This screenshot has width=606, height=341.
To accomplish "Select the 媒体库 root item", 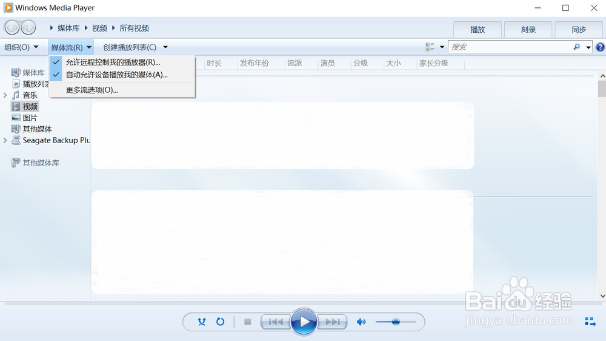I will pos(28,72).
